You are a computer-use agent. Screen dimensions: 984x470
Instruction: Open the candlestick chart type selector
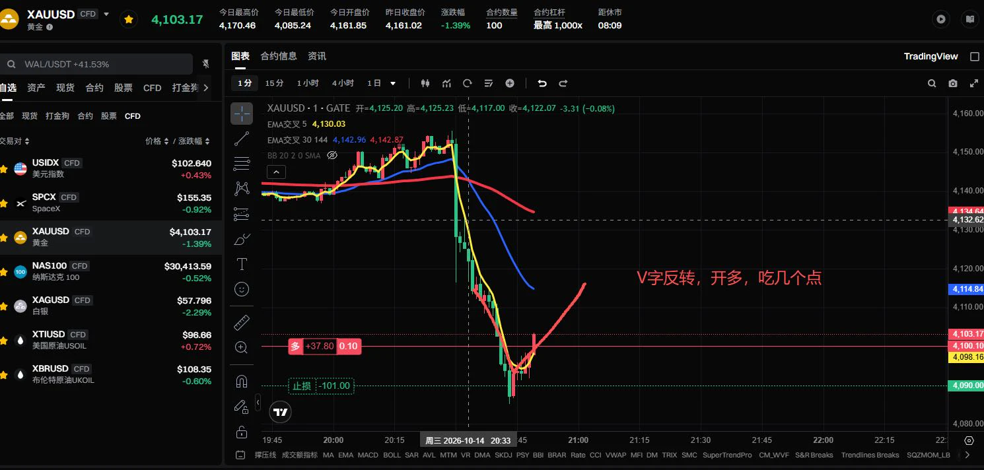[x=425, y=83]
